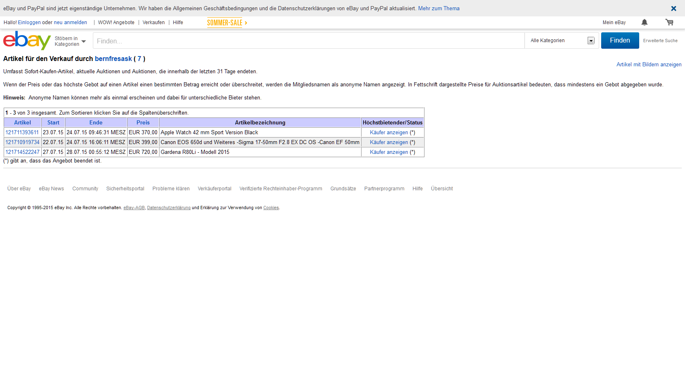Open the Sommer-Sale promotion banner
685x370 pixels.
point(227,23)
